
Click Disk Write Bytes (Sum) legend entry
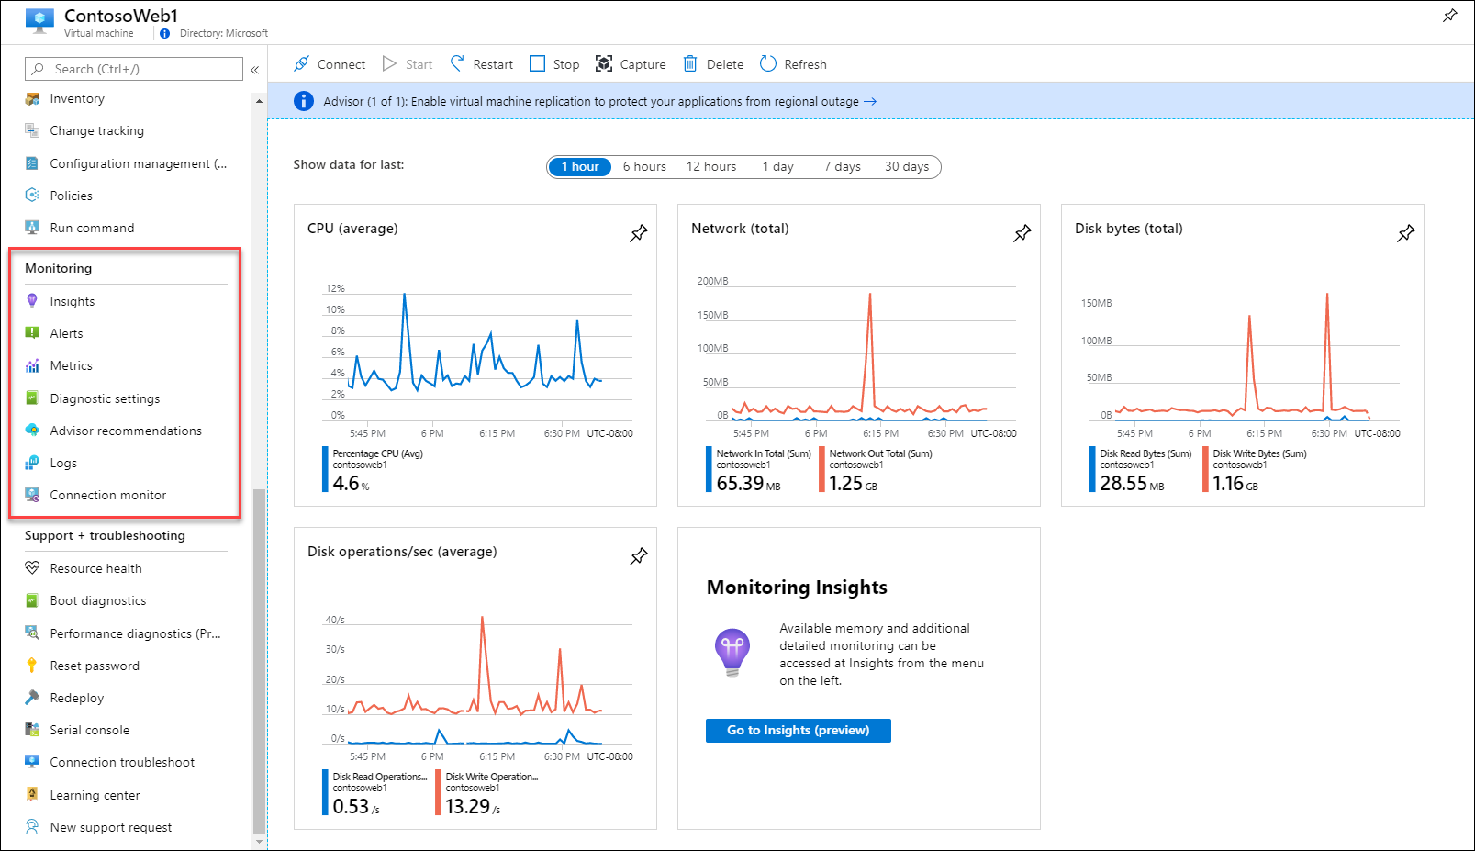pyautogui.click(x=1255, y=469)
